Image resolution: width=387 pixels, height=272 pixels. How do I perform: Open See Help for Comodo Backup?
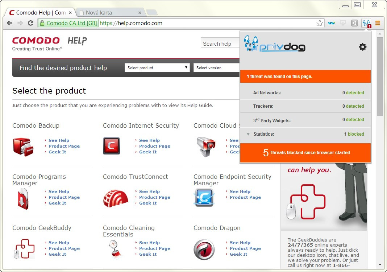click(59, 140)
